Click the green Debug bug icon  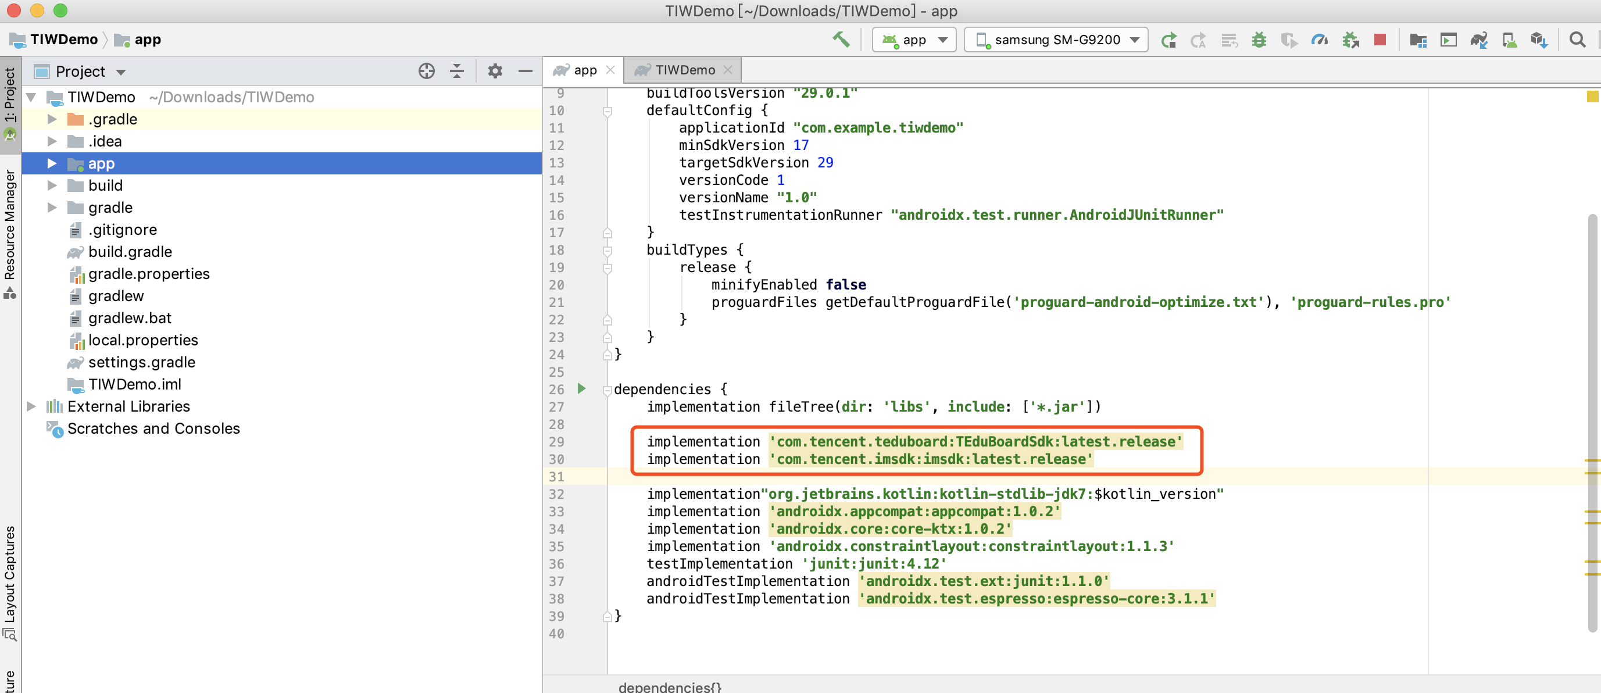coord(1259,40)
